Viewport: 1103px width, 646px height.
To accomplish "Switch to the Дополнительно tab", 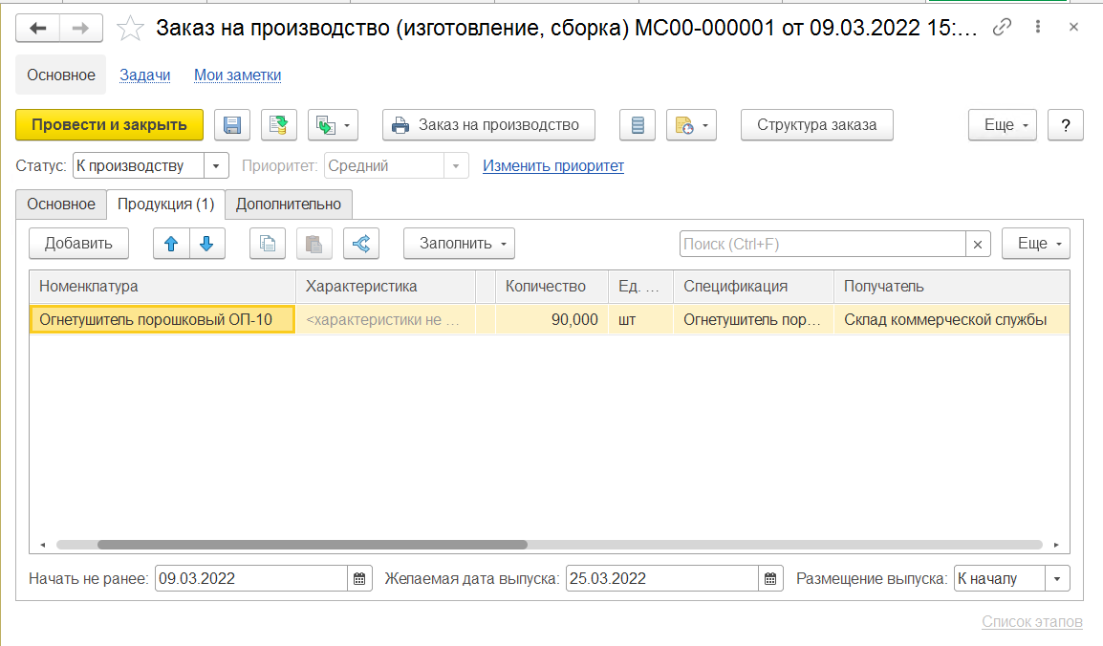I will click(289, 204).
